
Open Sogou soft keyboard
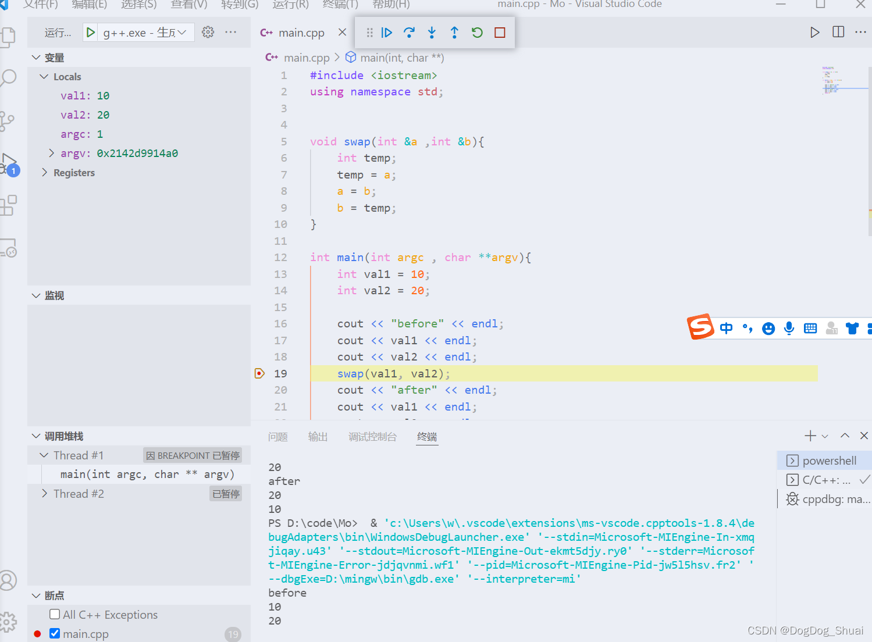point(810,328)
